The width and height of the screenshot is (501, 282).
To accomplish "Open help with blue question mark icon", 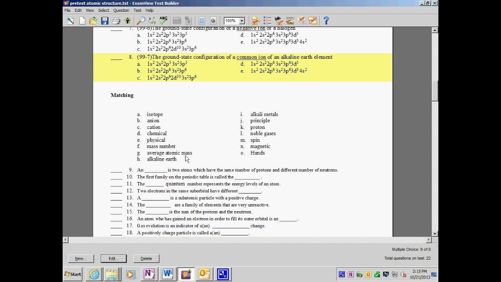I will [326, 21].
